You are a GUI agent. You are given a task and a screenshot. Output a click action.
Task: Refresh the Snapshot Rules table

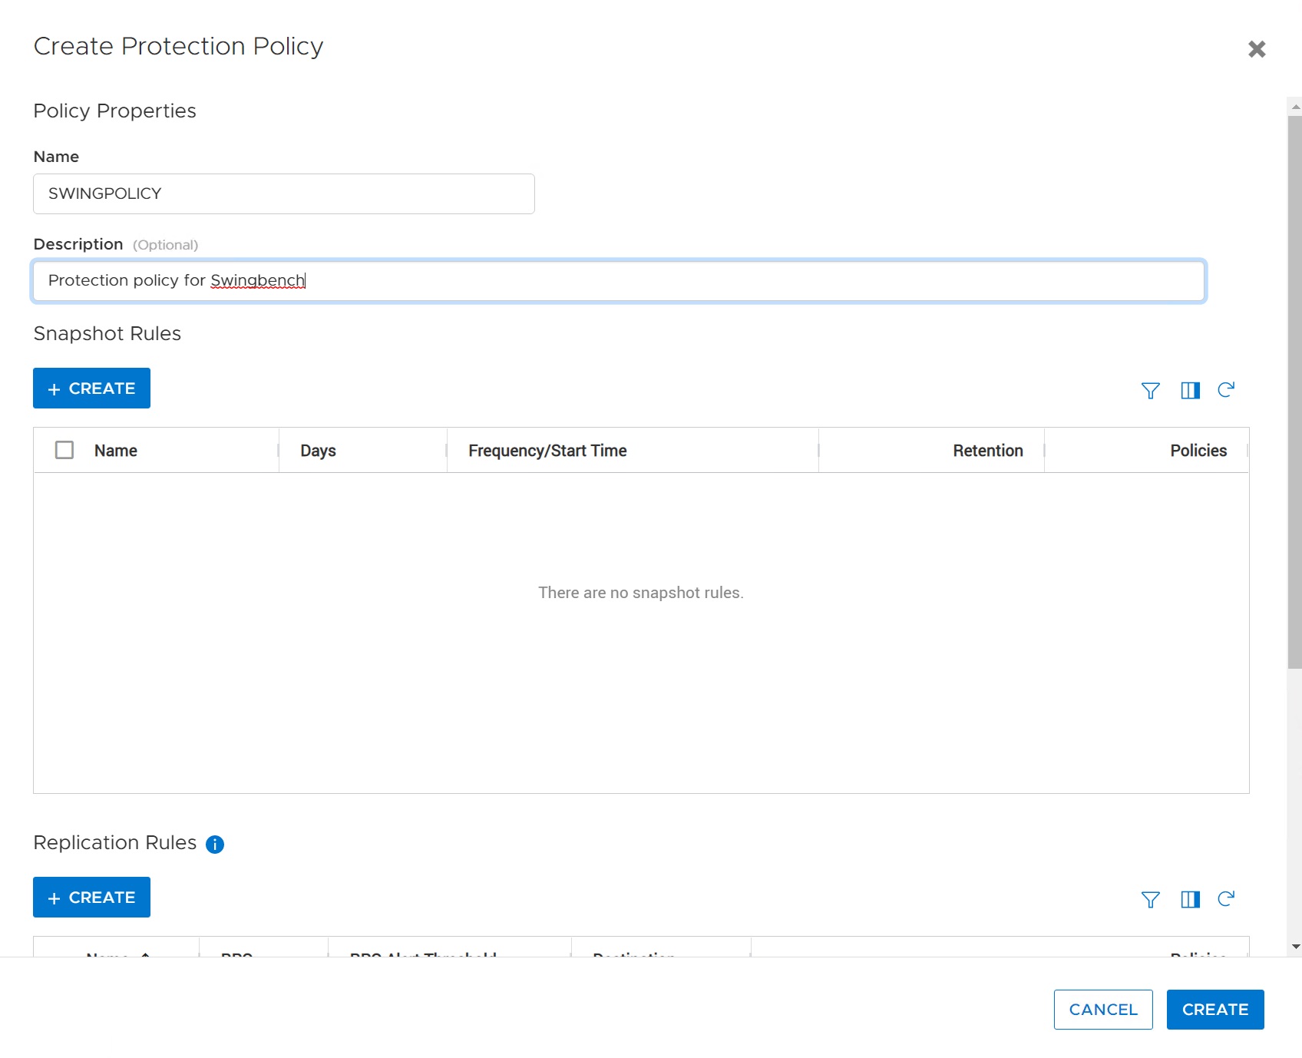coord(1226,390)
